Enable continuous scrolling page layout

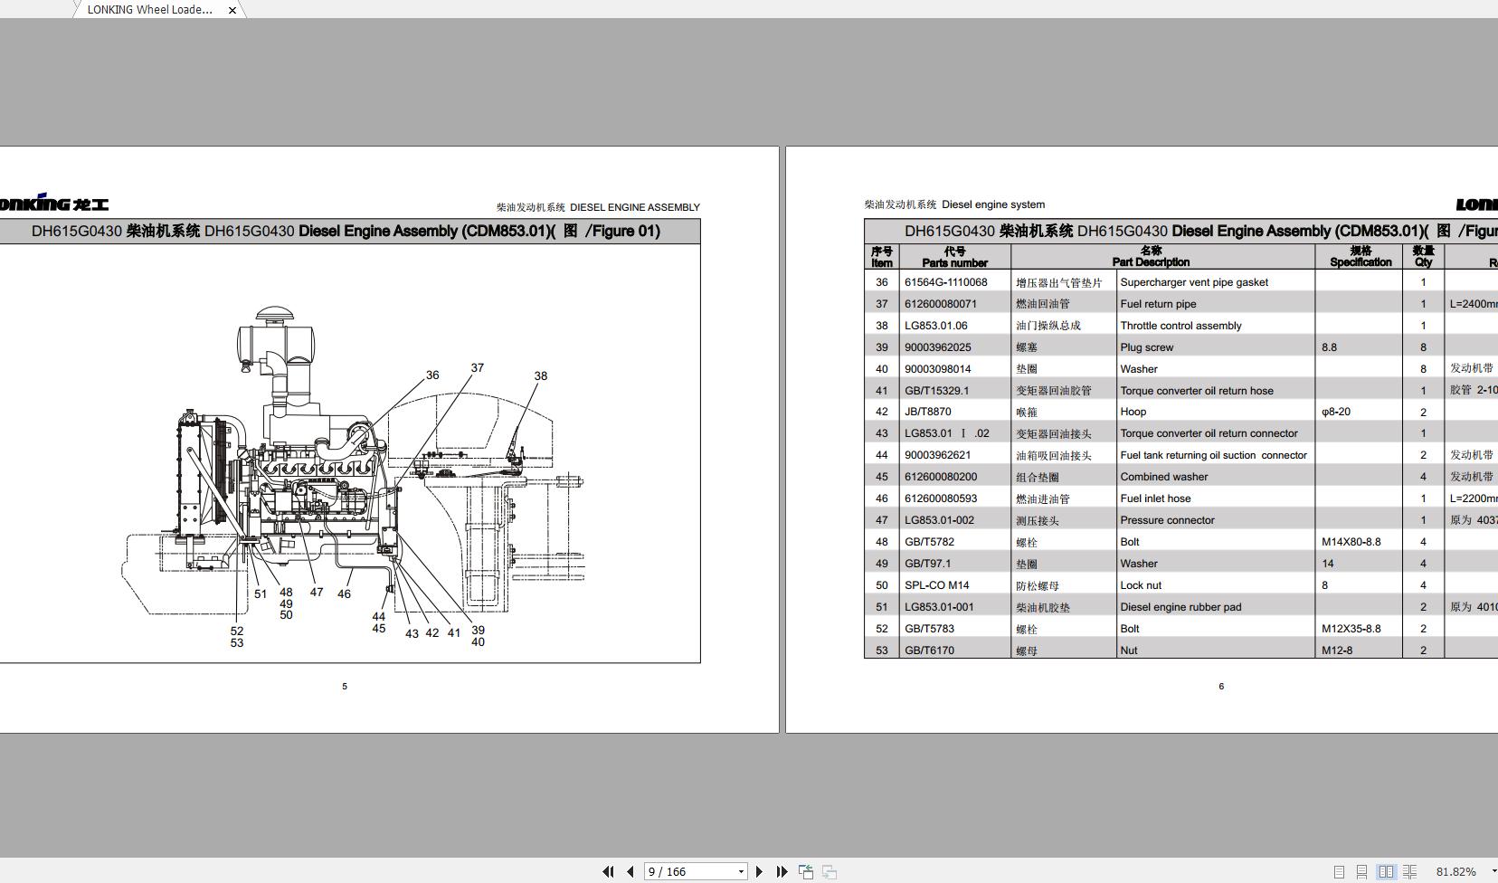pyautogui.click(x=1362, y=871)
